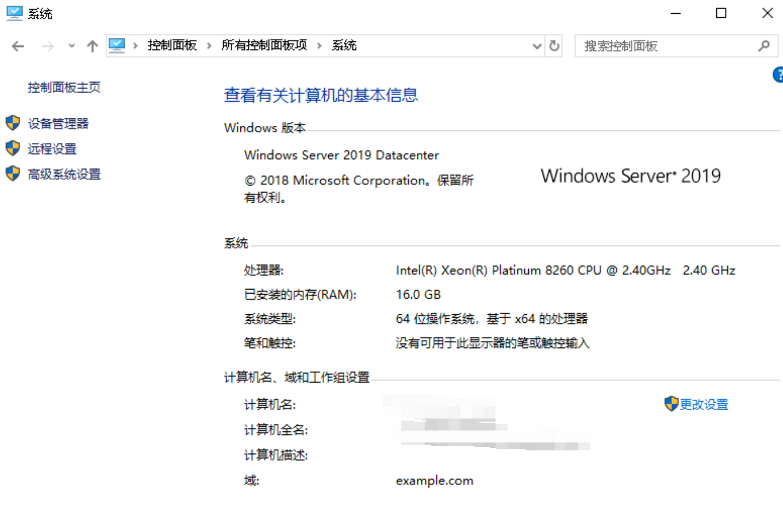The height and width of the screenshot is (509, 783).
Task: Open Help with the blue question icon
Action: coord(778,75)
